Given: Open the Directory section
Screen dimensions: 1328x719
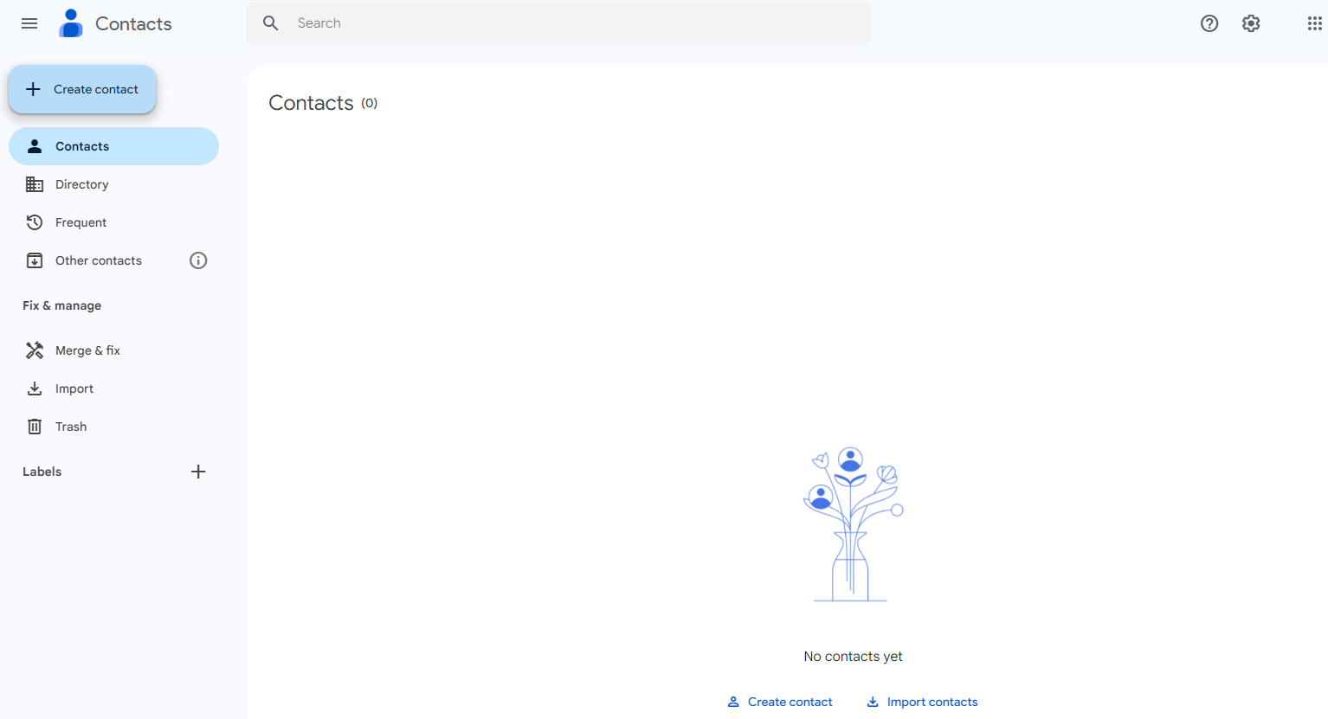Looking at the screenshot, I should coord(113,184).
